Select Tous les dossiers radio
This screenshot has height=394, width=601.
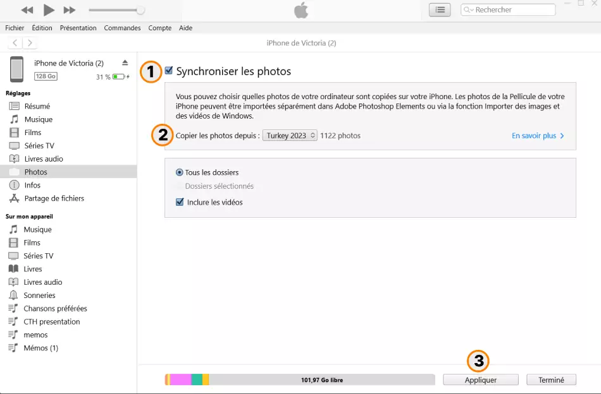(179, 172)
